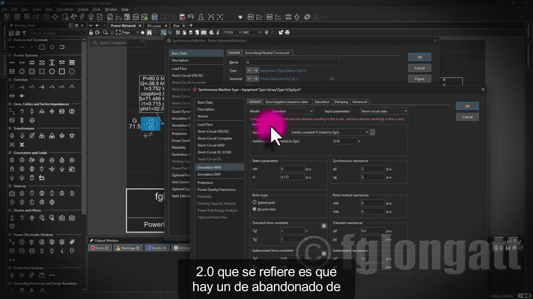533x299 pixels.
Task: Open the 110 kV voltage level dropdown
Action: coord(232,32)
